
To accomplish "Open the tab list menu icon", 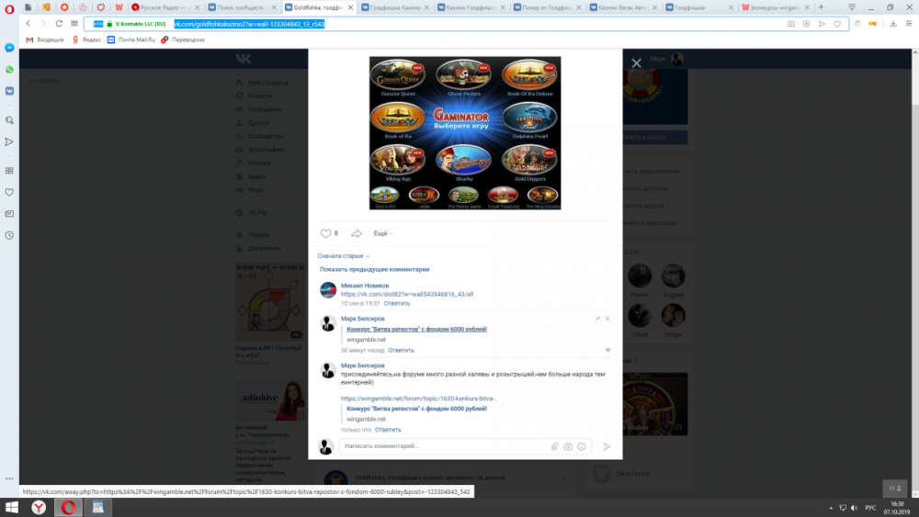I will pos(852,7).
